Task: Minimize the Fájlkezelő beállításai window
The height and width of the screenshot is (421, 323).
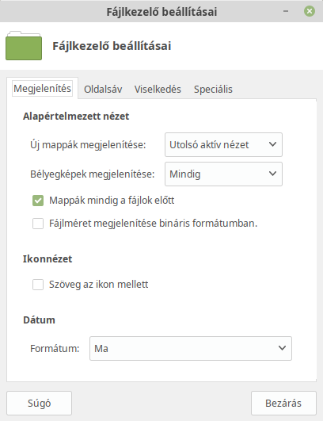Action: [286, 11]
